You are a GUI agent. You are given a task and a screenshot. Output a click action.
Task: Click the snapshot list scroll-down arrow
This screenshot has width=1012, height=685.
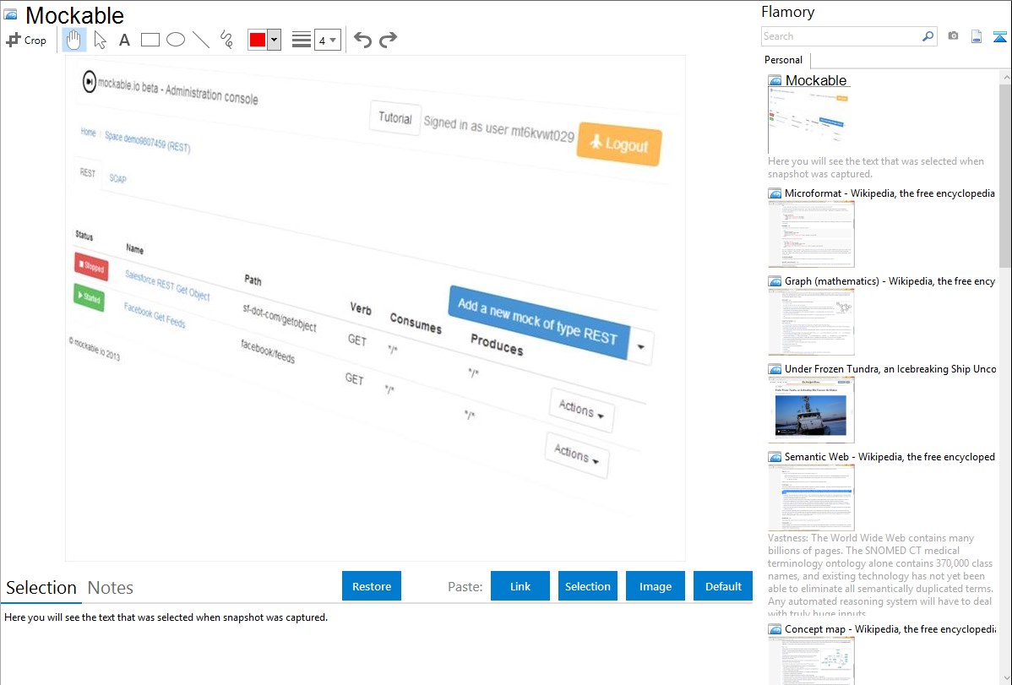click(1006, 678)
